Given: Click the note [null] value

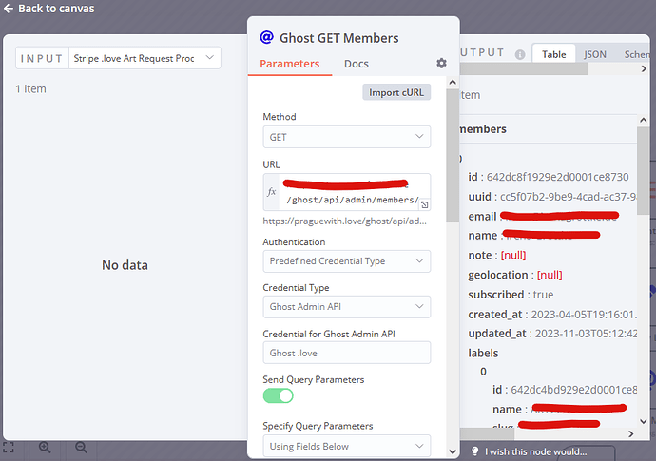Looking at the screenshot, I should coord(513,255).
